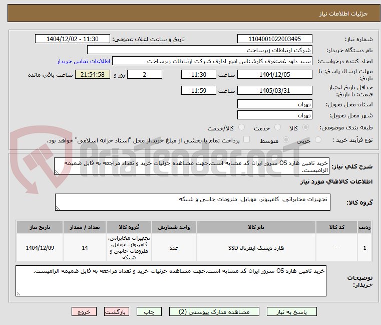Click the کد کالا column header
Image resolution: width=381 pixels, height=325 pixels.
pos(336,227)
